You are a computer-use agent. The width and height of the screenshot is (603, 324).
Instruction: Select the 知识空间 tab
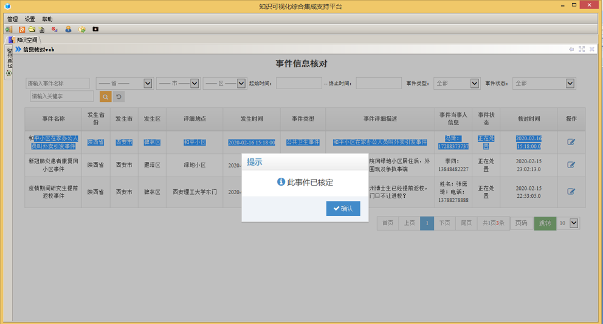click(x=23, y=40)
